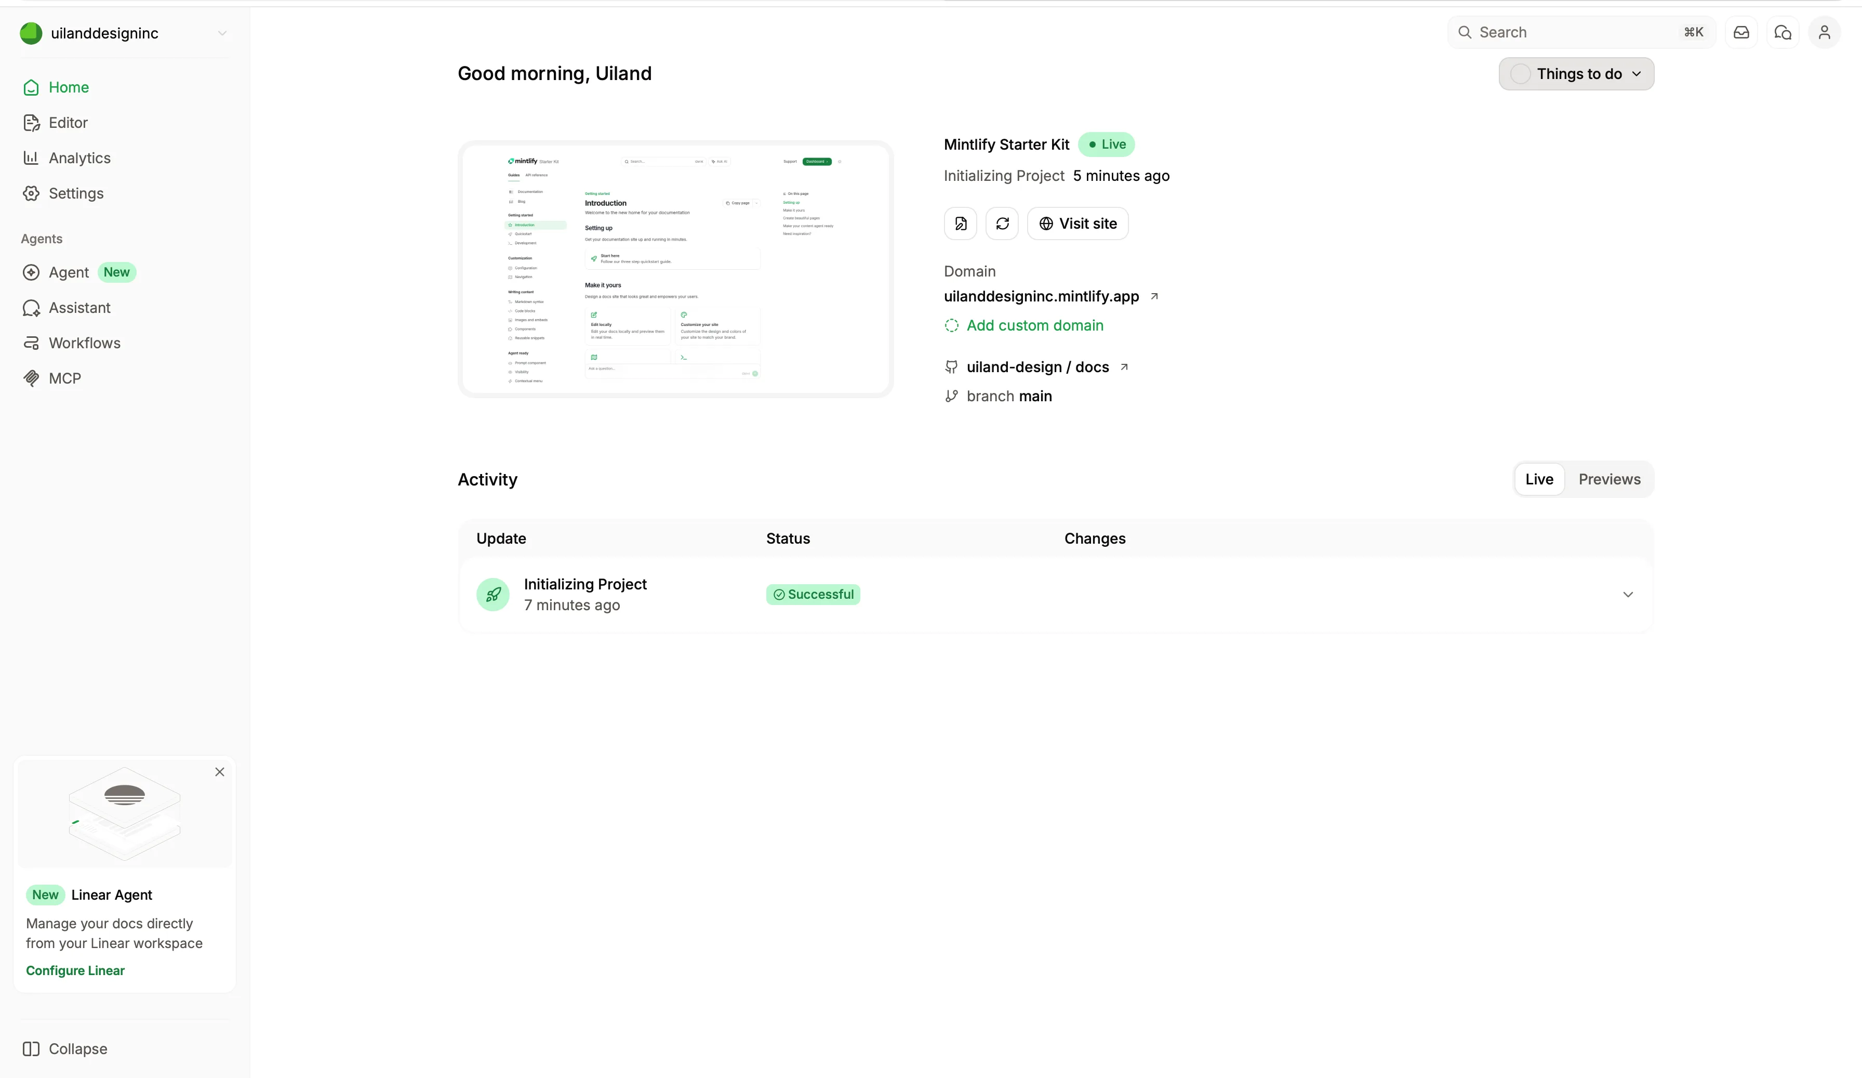Dismiss the Linear Agent promo card
The height and width of the screenshot is (1078, 1862).
click(x=219, y=773)
